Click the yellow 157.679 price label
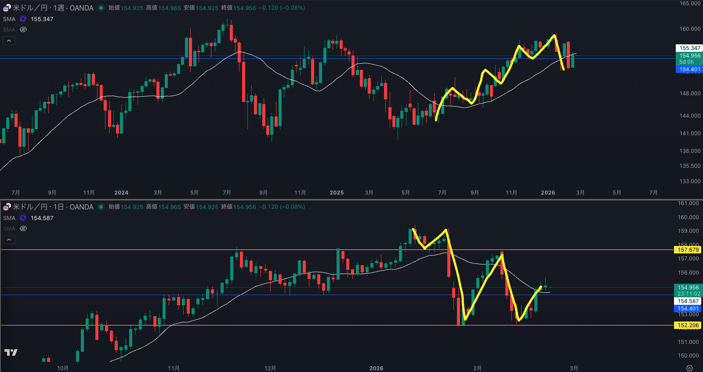The height and width of the screenshot is (372, 703). (688, 250)
